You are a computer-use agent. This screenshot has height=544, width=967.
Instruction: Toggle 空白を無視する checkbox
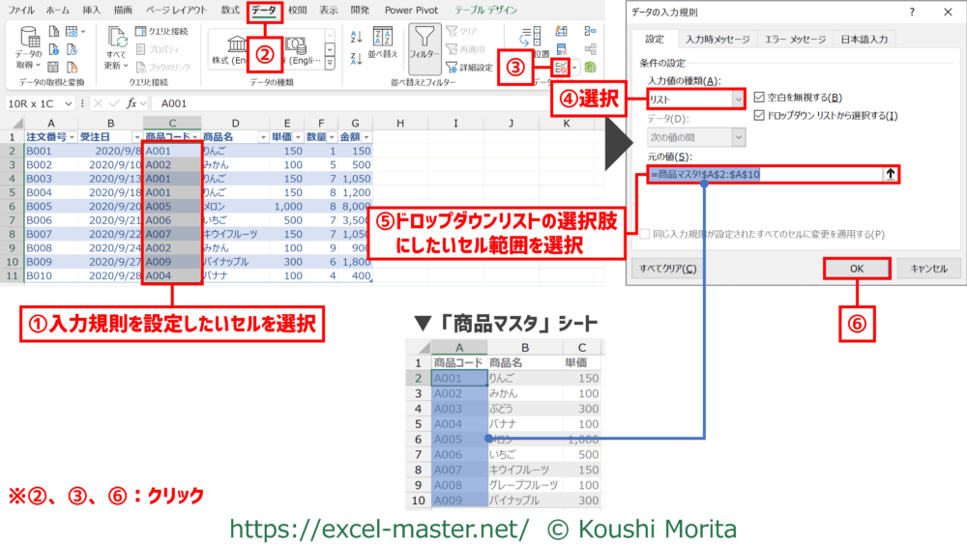(x=759, y=98)
